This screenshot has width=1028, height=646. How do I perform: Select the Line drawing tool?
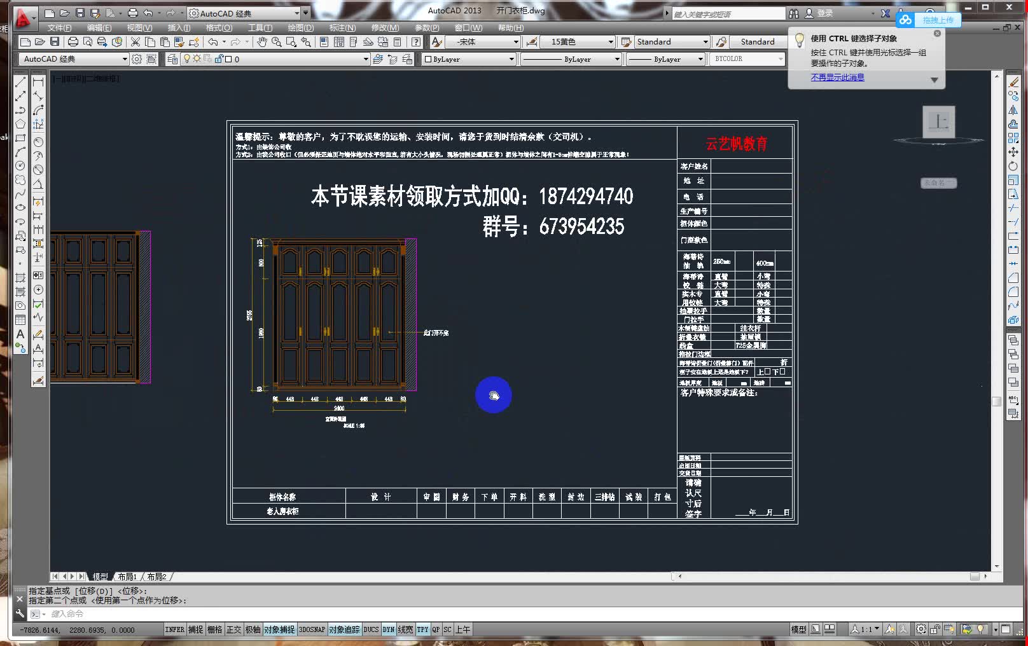pyautogui.click(x=20, y=83)
